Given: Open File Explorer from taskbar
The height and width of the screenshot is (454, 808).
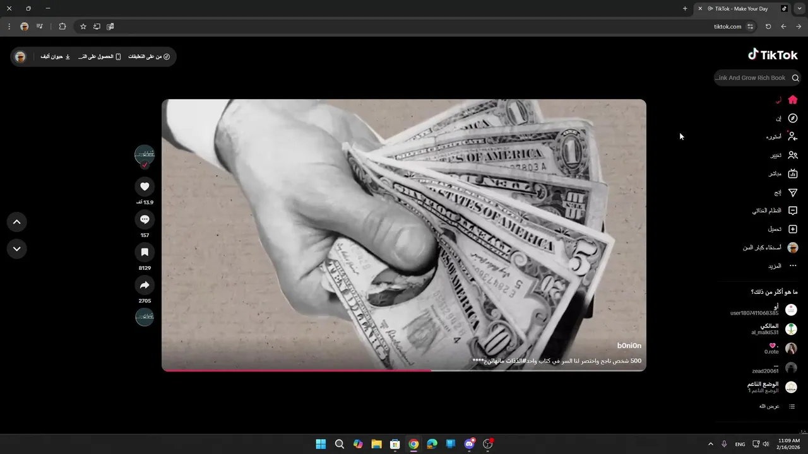Looking at the screenshot, I should [x=376, y=444].
